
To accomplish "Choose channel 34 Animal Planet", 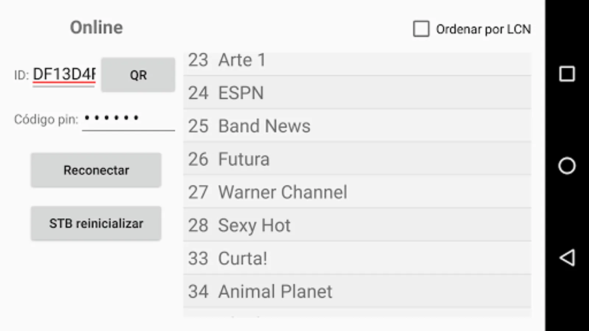I will pyautogui.click(x=357, y=291).
